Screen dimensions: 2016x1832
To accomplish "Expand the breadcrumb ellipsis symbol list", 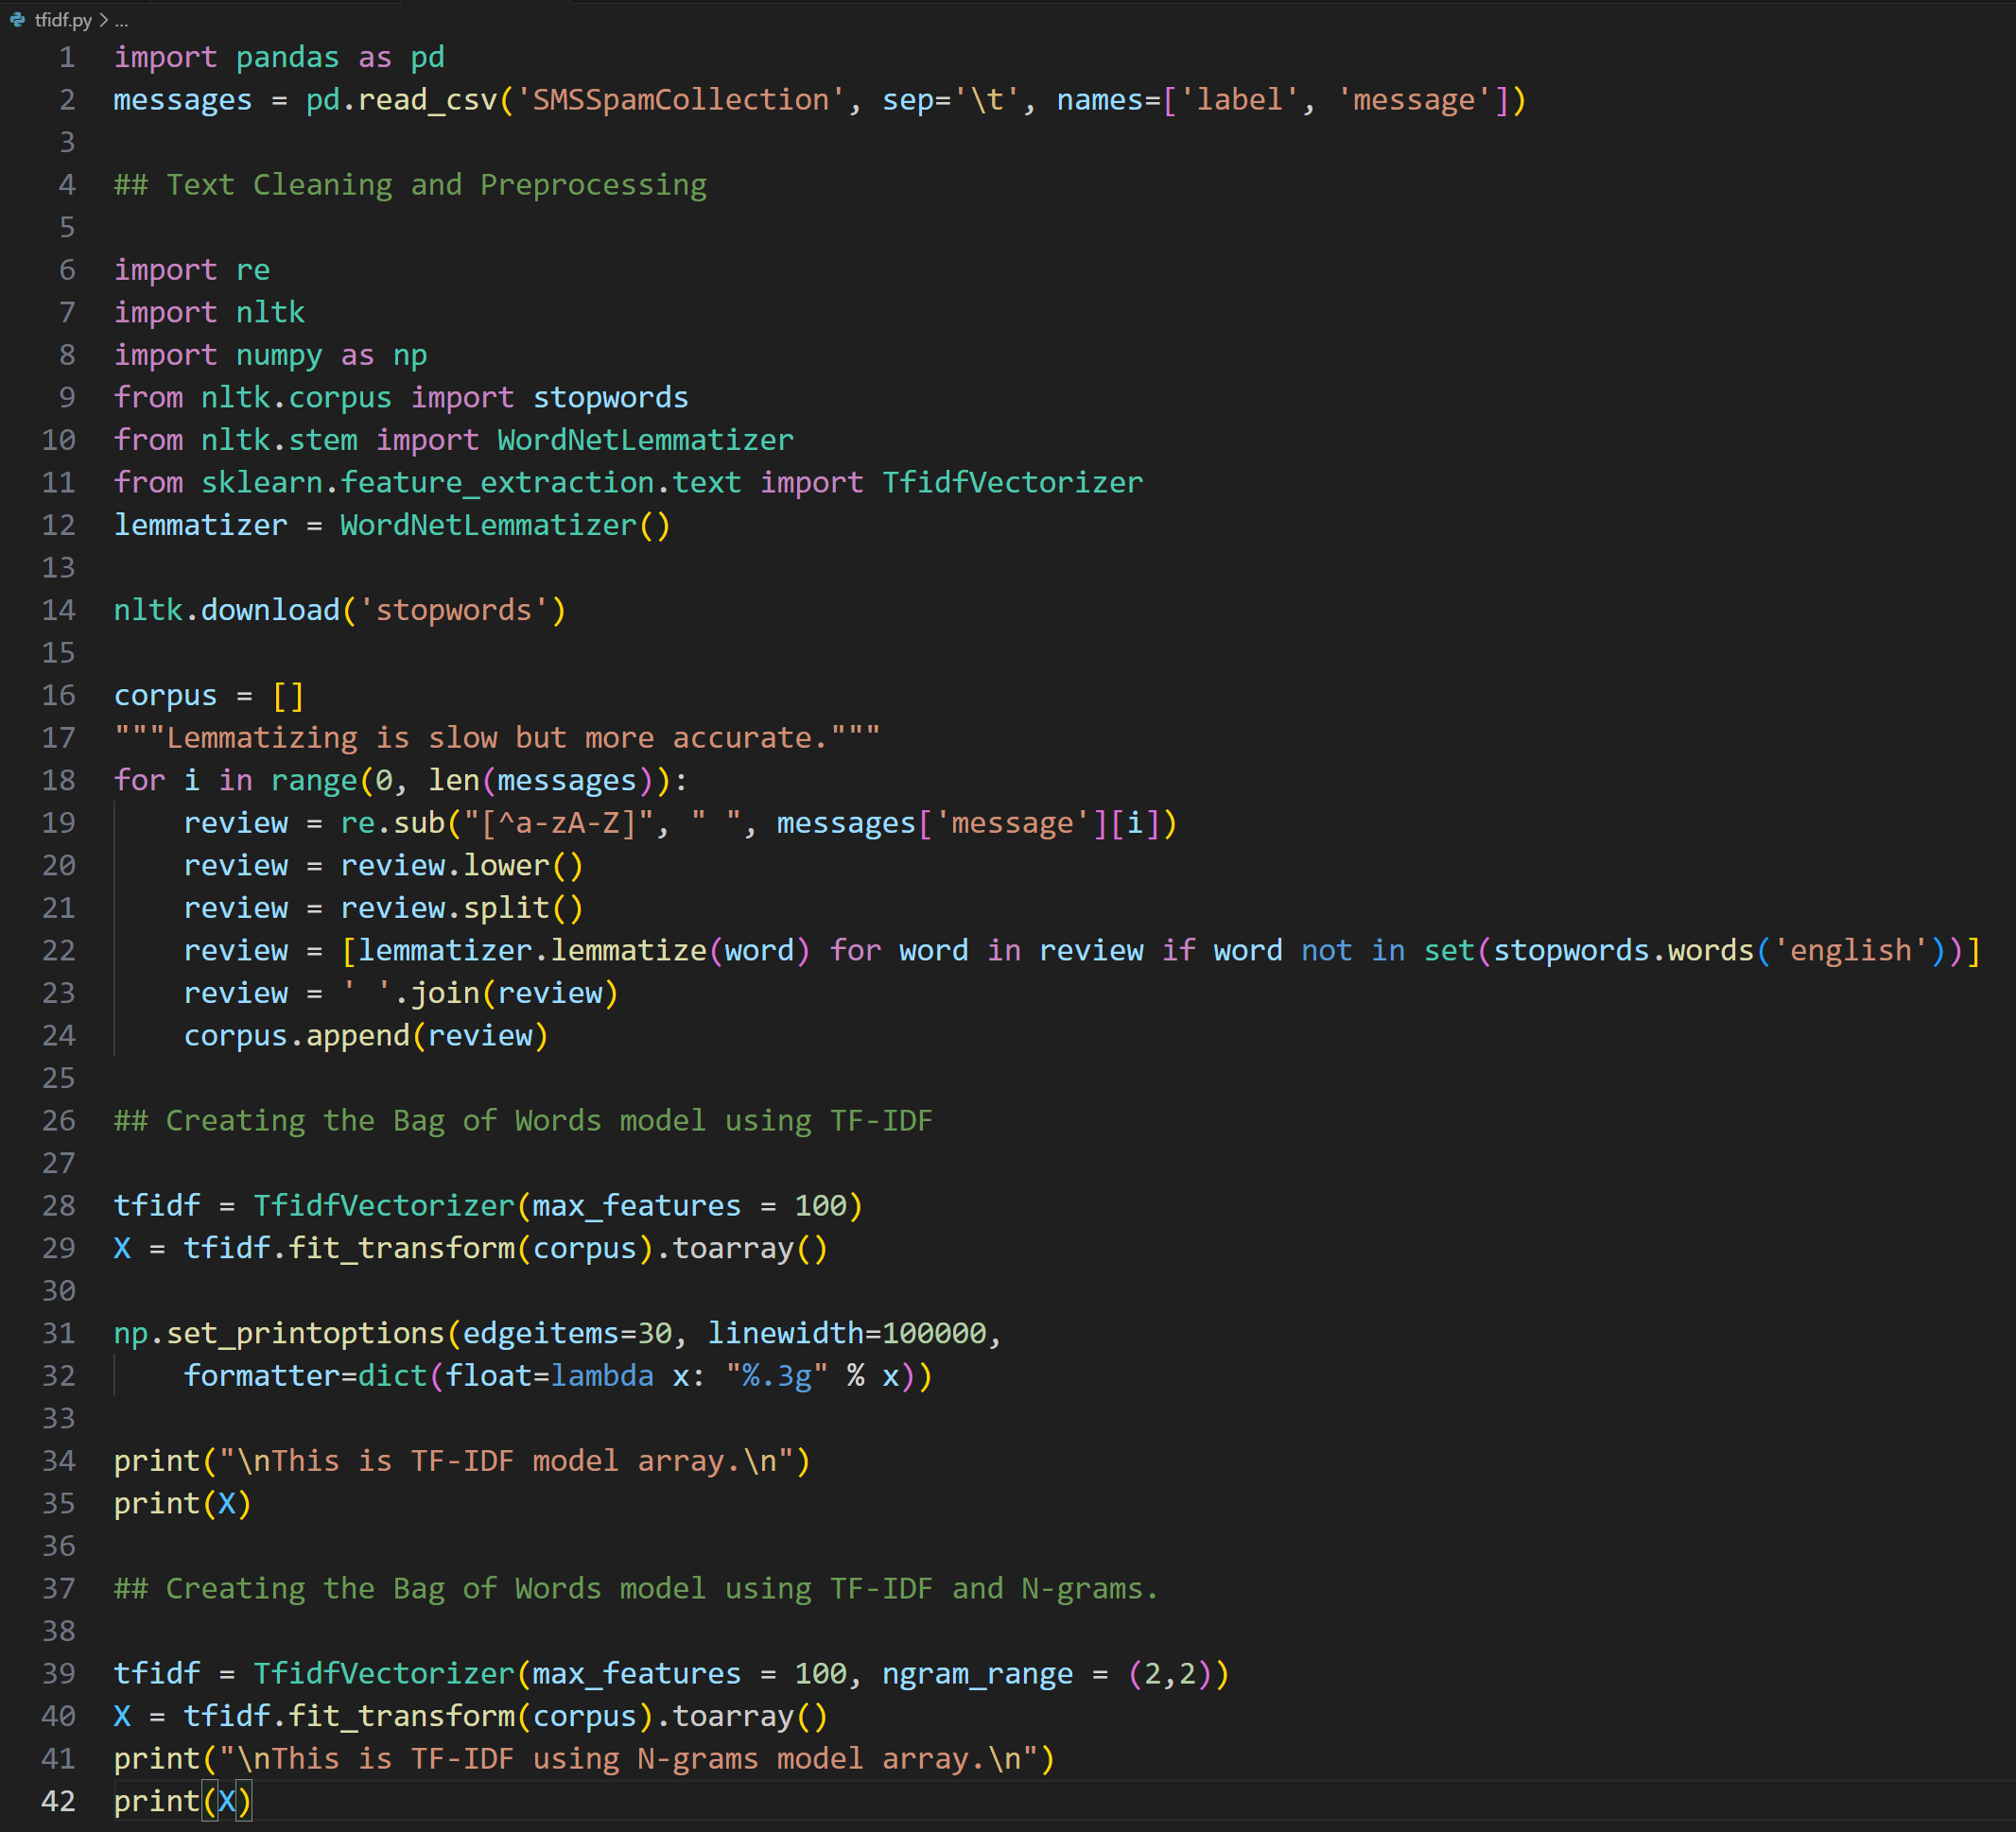I will pyautogui.click(x=122, y=20).
